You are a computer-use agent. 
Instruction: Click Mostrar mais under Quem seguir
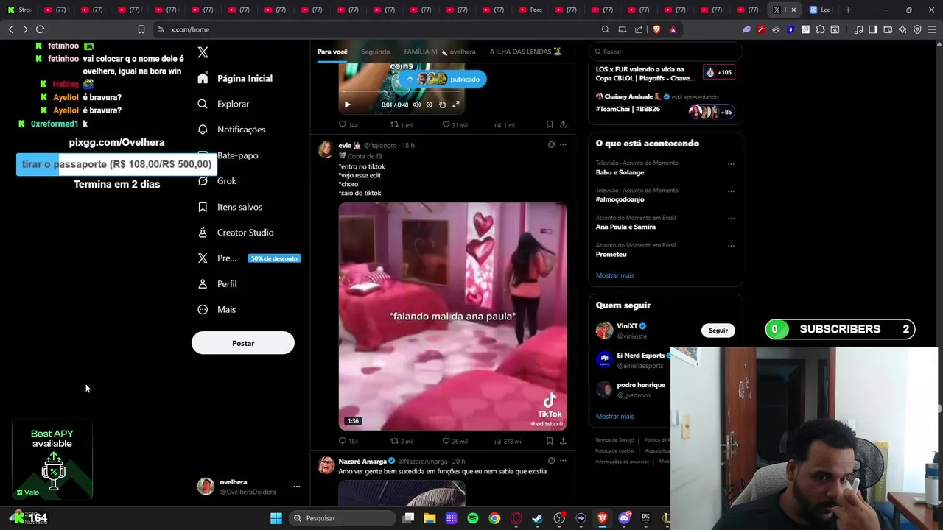click(x=614, y=417)
